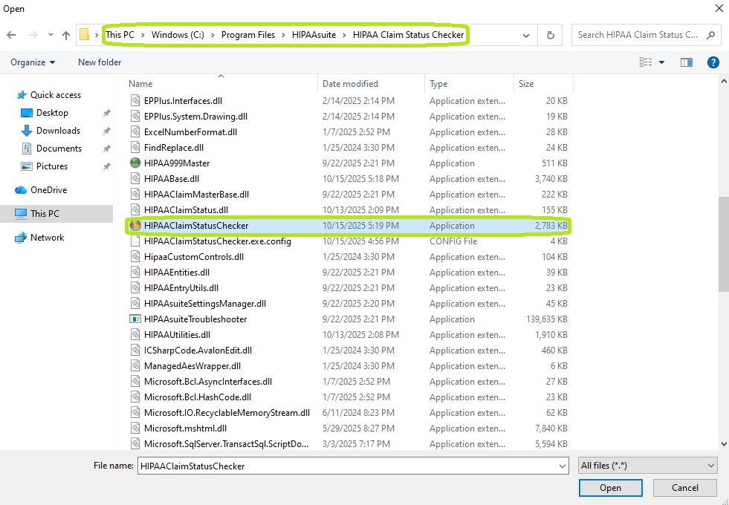This screenshot has height=505, width=729.
Task: Click inside the File name input field
Action: pos(347,466)
